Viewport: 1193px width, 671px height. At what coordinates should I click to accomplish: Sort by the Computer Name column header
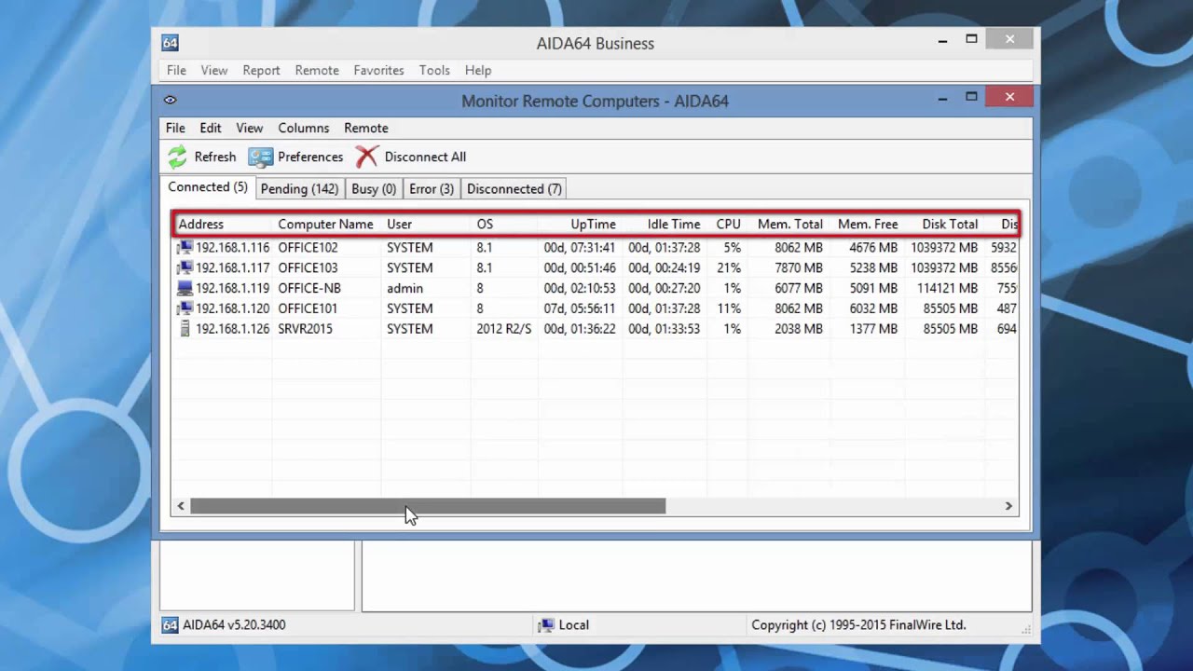point(325,225)
